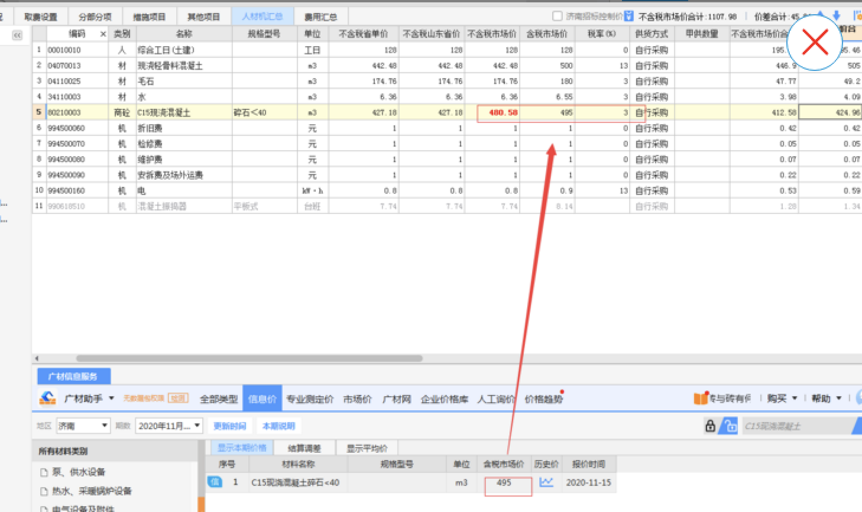
Task: Open the 价格趋势 tab
Action: [544, 399]
